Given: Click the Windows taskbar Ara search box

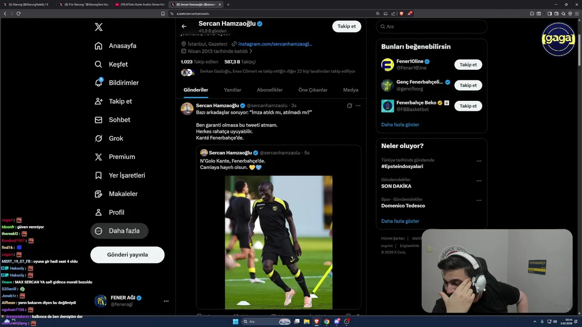Looking at the screenshot, I should (266, 322).
